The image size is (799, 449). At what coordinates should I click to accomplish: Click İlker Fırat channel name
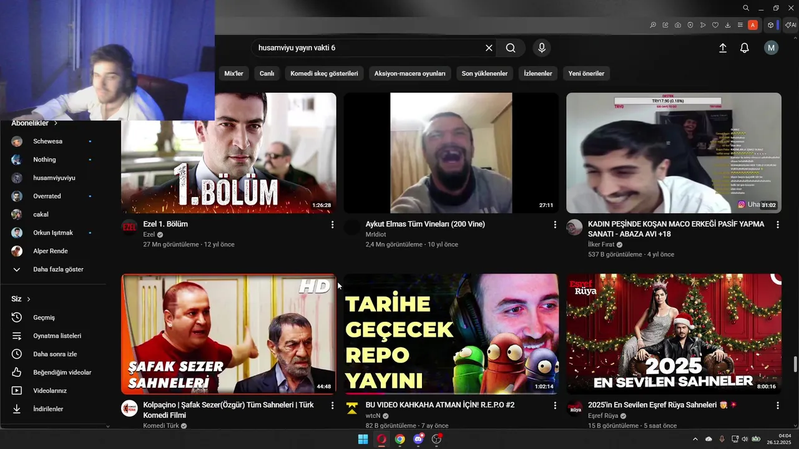coord(602,245)
